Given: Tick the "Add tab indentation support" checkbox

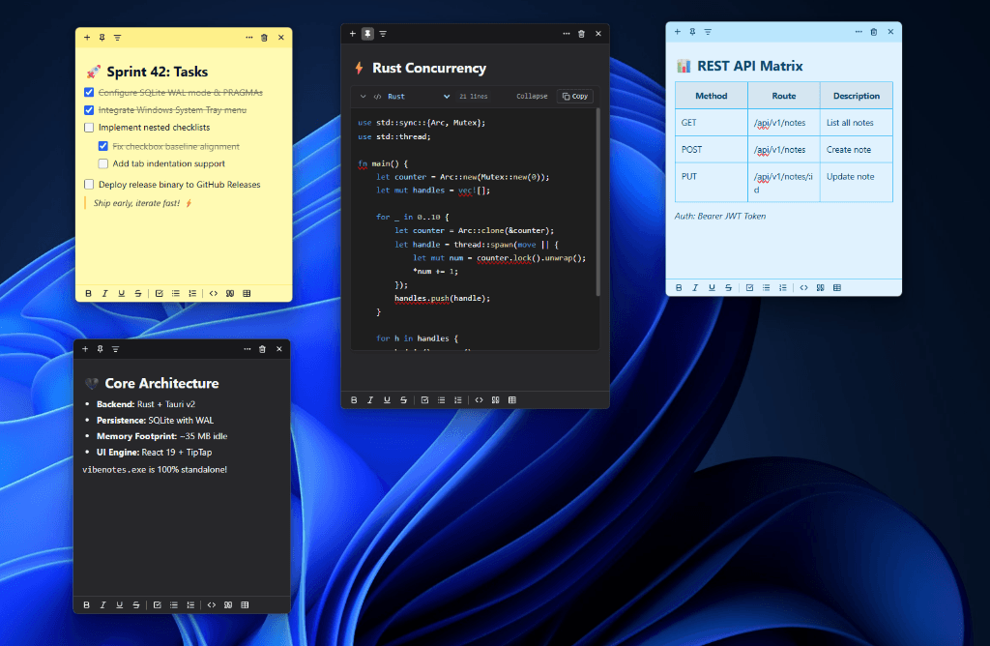Looking at the screenshot, I should pyautogui.click(x=102, y=164).
